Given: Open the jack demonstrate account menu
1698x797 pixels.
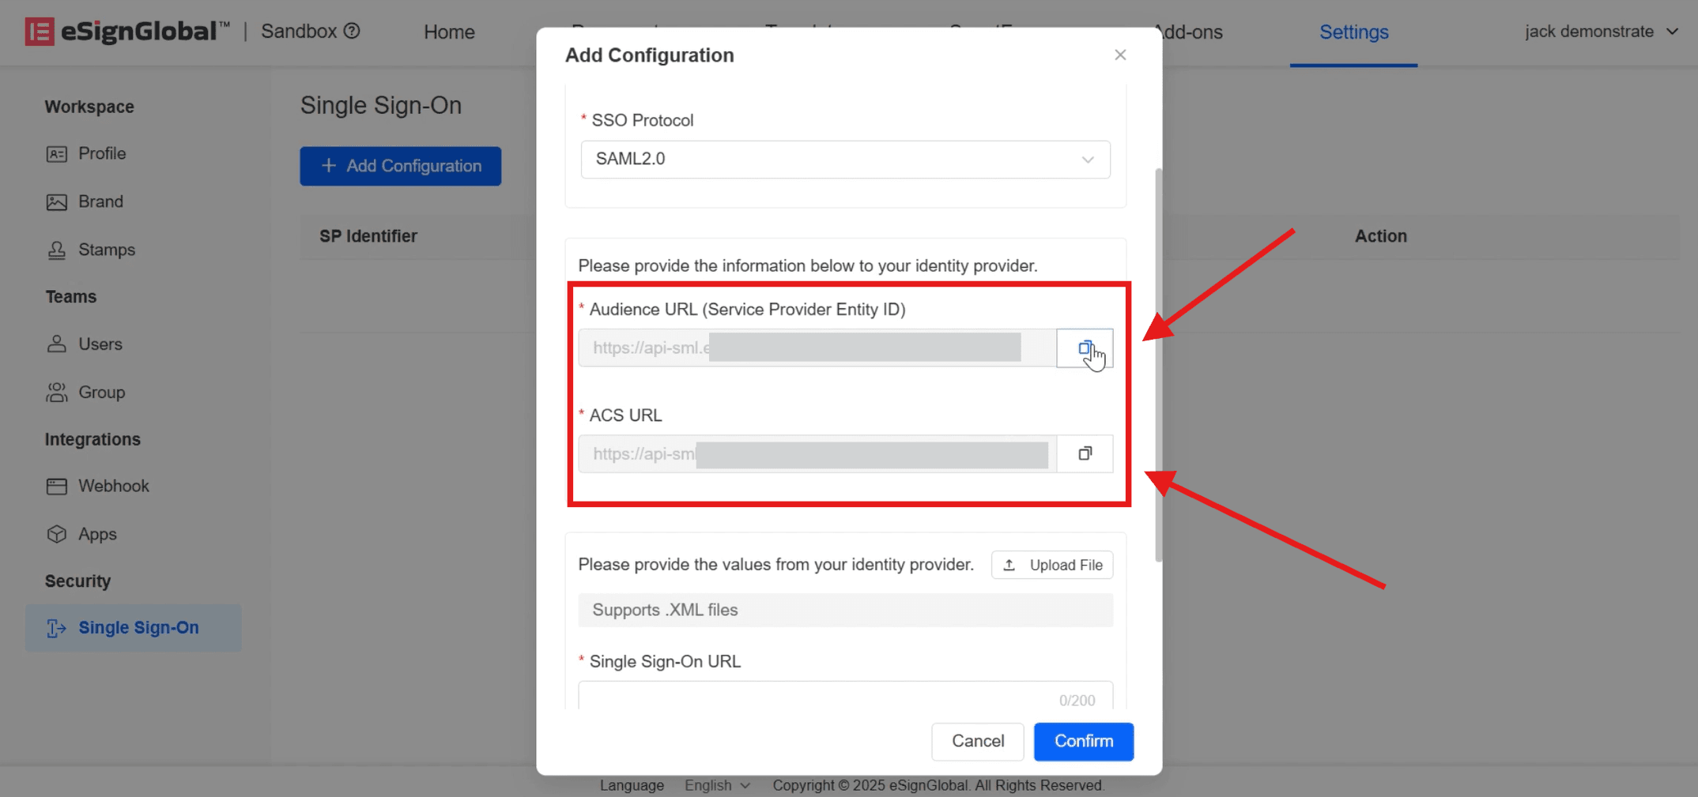Looking at the screenshot, I should coord(1600,32).
